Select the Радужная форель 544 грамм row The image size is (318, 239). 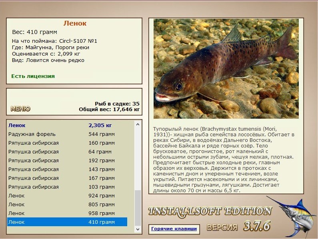[67, 134]
